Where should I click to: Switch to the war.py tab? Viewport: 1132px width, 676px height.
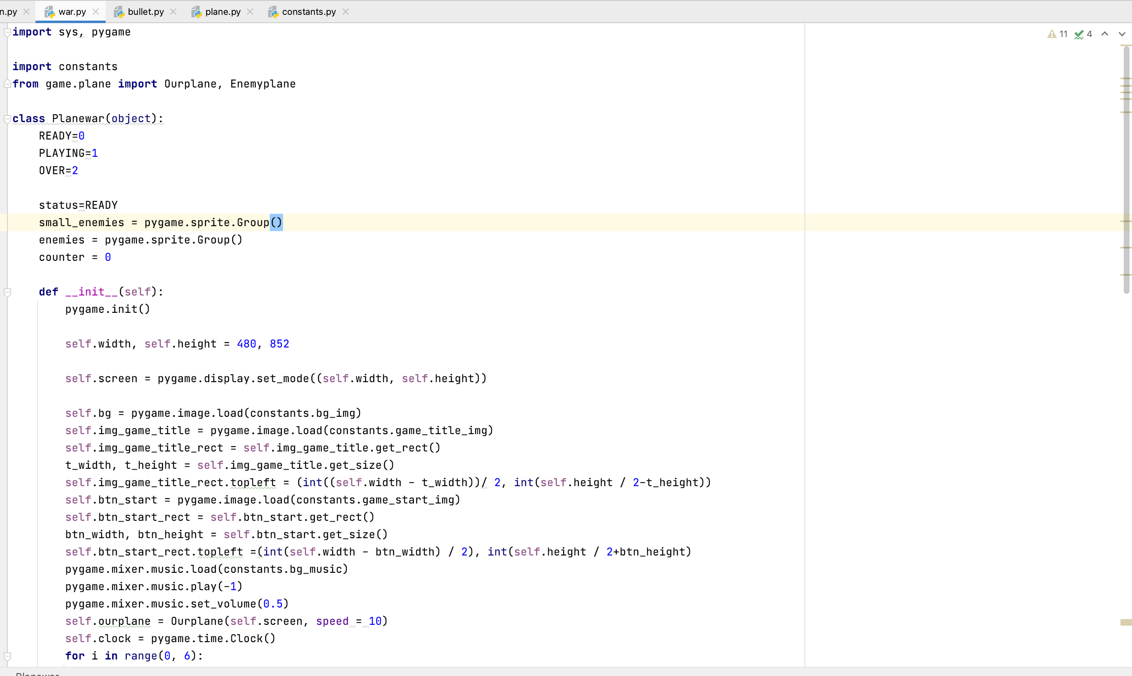tap(71, 12)
